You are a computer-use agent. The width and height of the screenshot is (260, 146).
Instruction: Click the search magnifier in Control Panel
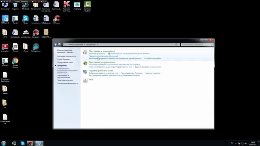pyautogui.click(x=212, y=45)
